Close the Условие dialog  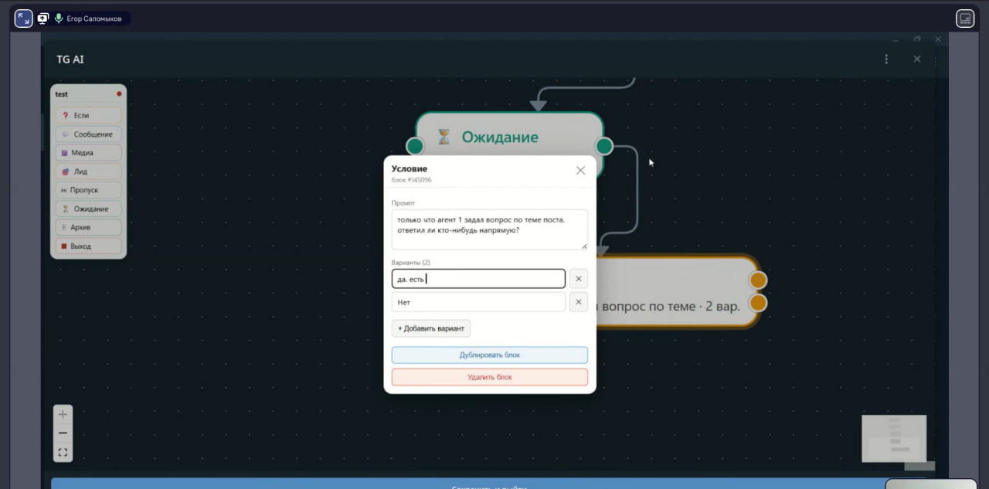tap(580, 170)
